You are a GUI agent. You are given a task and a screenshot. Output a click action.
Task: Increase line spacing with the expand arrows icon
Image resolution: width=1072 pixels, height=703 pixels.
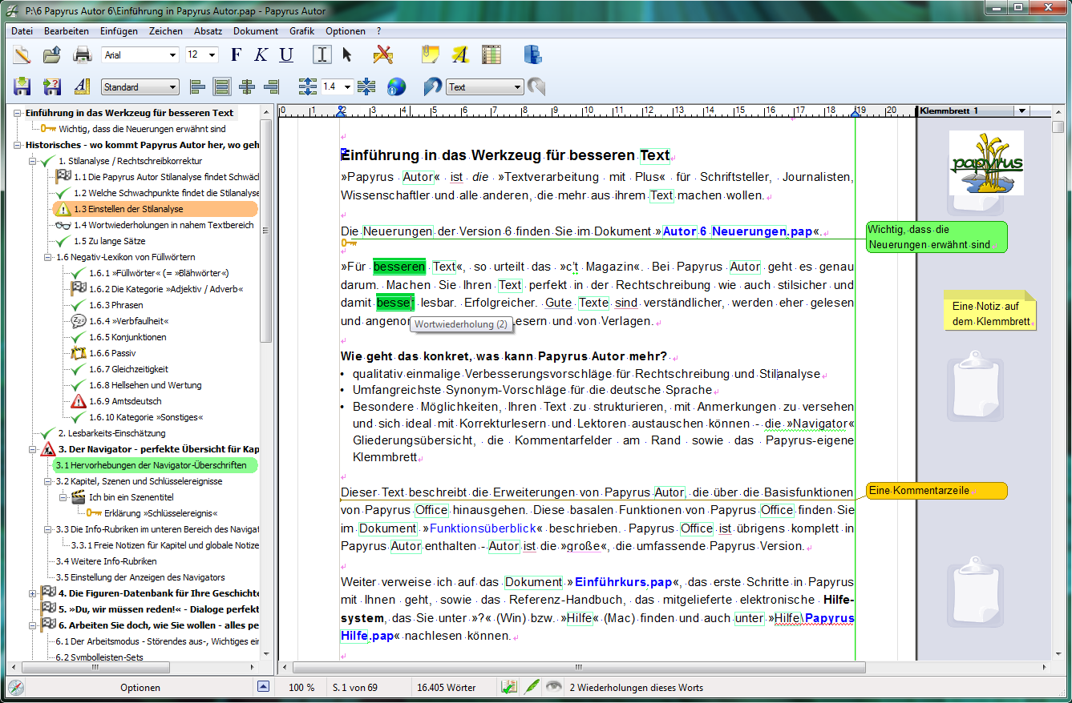(x=308, y=86)
